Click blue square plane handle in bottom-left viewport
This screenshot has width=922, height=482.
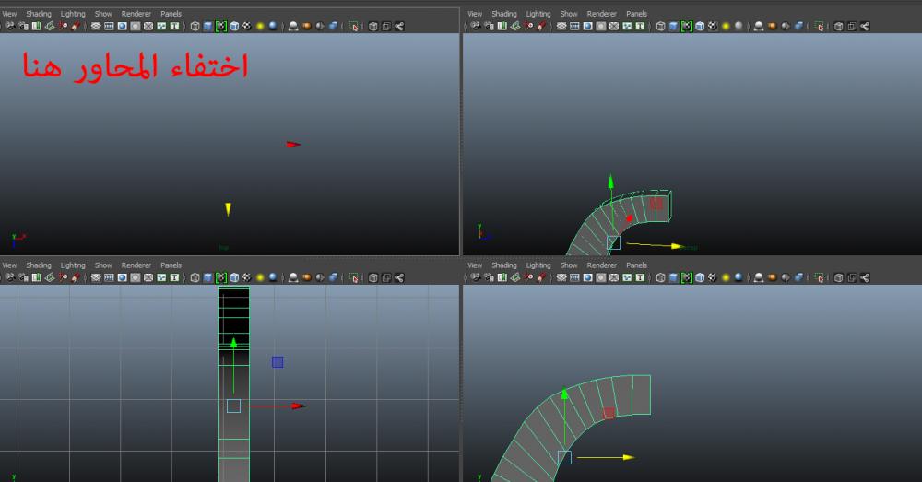click(x=278, y=362)
